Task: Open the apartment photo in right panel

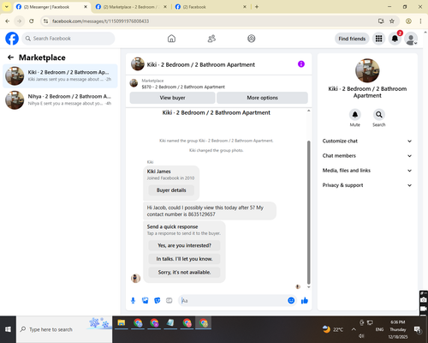Action: coord(367,70)
